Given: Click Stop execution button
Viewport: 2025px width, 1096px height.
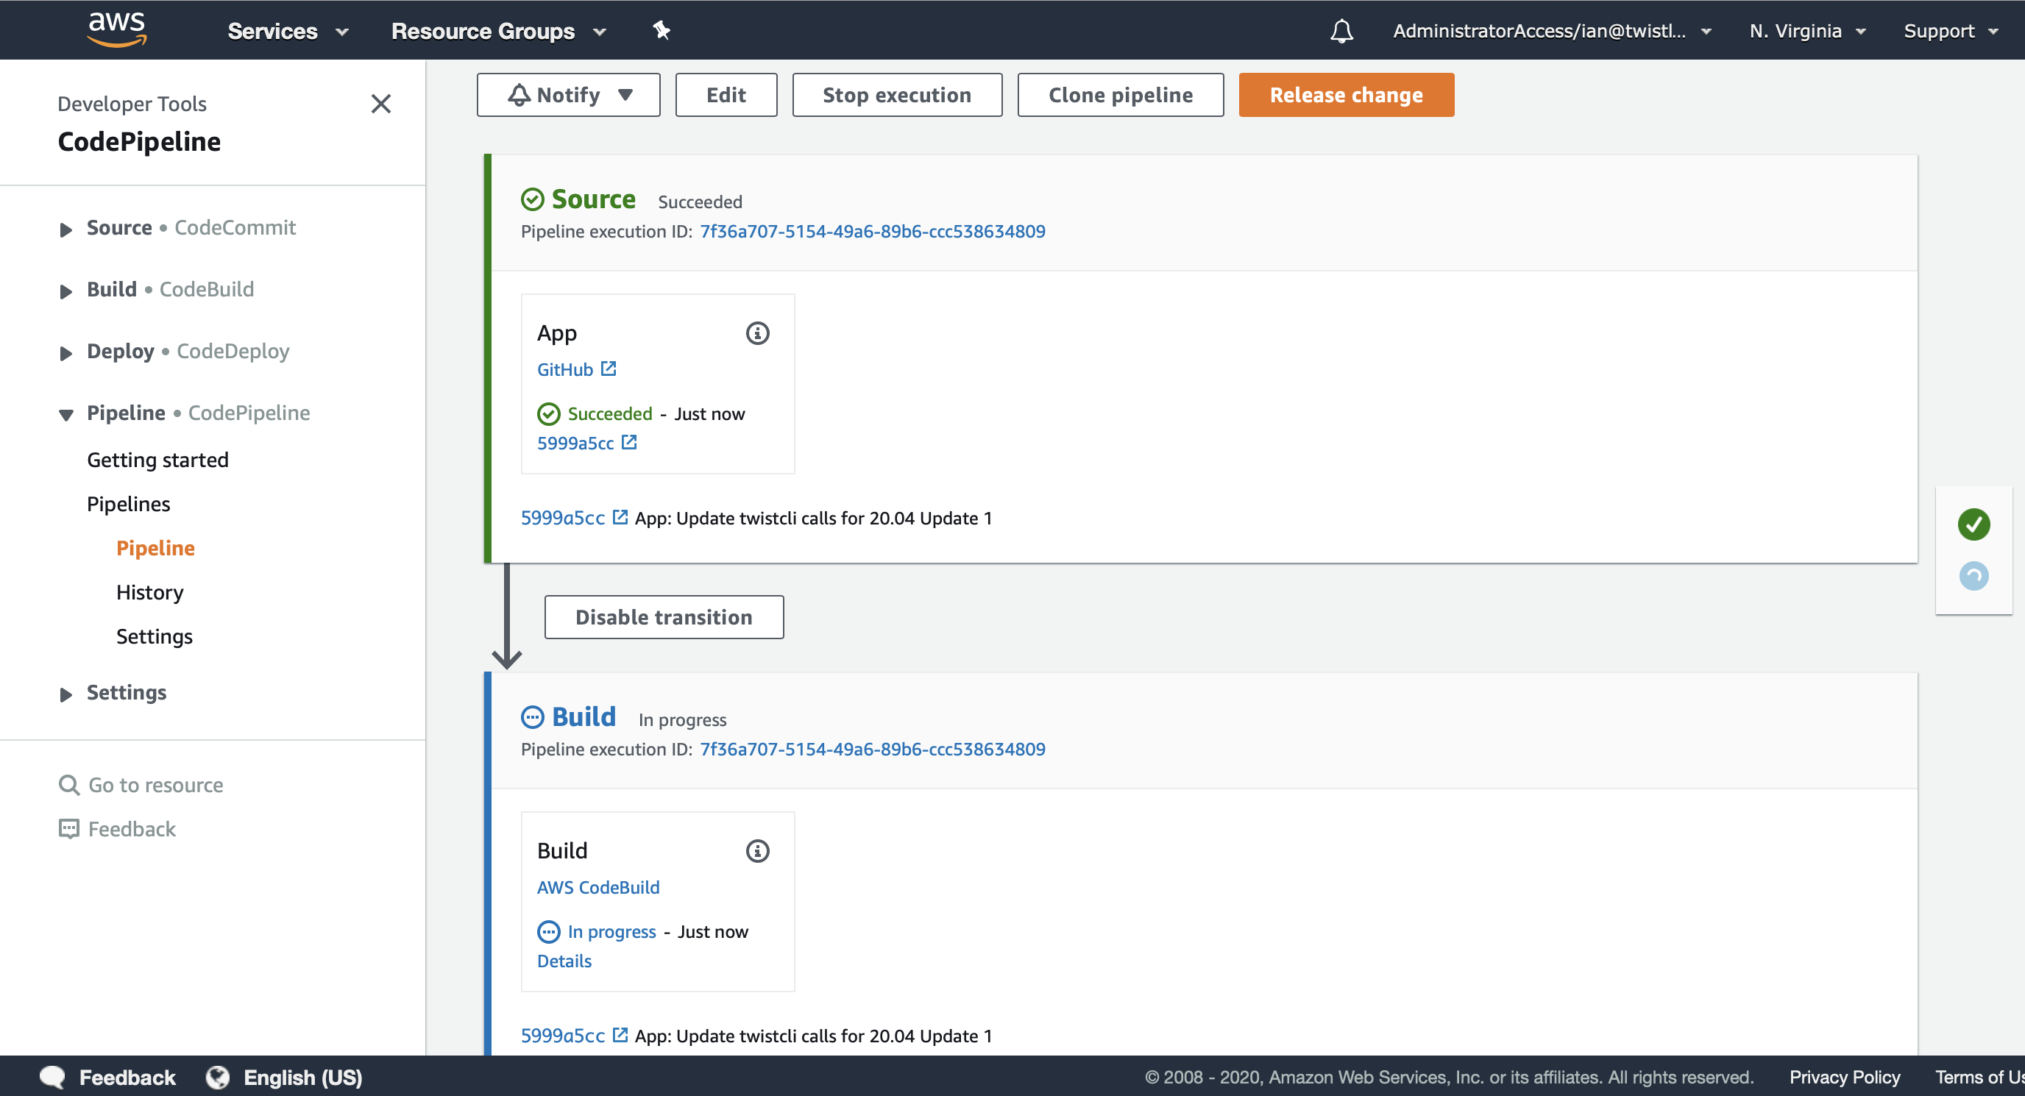Looking at the screenshot, I should (x=897, y=95).
